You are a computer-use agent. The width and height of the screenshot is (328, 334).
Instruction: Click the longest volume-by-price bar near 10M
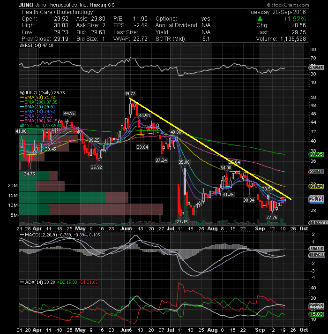pos(91,209)
